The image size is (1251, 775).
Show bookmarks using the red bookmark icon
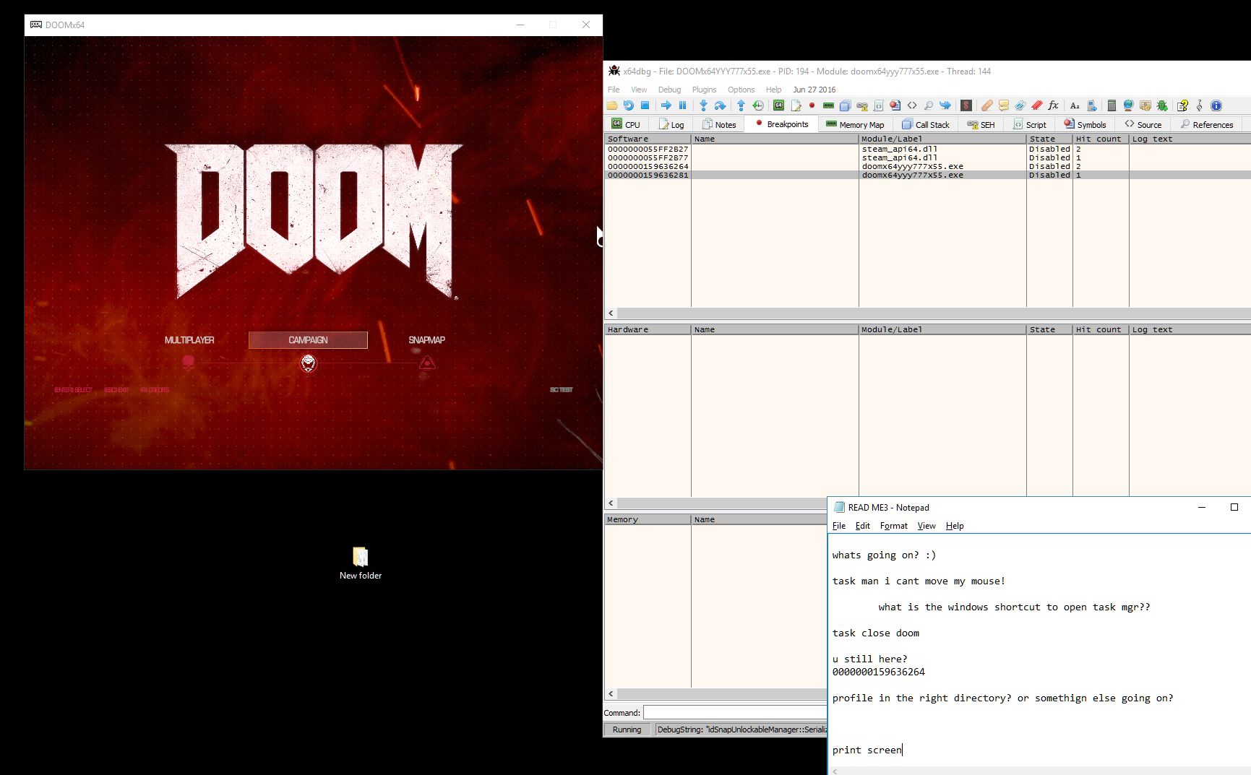tap(1037, 105)
